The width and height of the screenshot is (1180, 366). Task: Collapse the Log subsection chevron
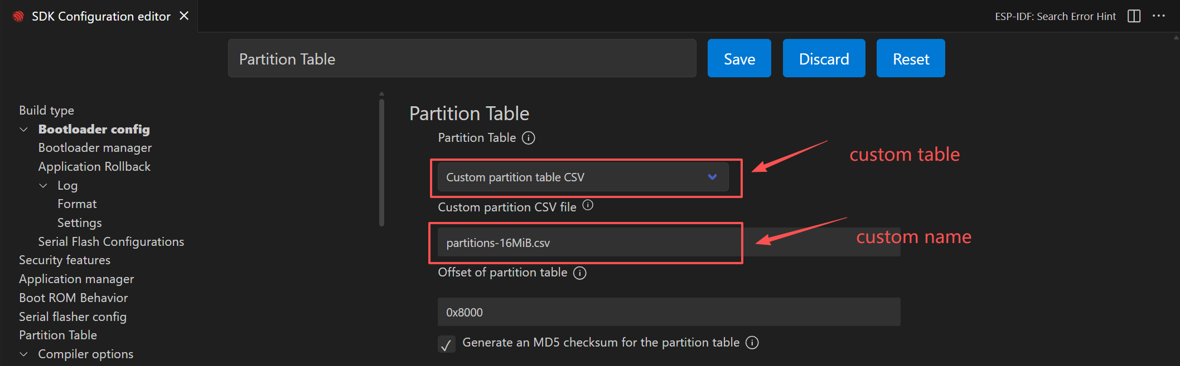click(x=43, y=186)
